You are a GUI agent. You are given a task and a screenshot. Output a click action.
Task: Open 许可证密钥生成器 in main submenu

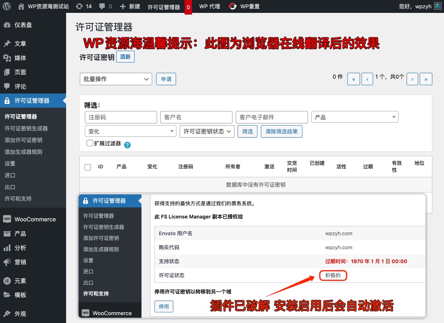26,128
